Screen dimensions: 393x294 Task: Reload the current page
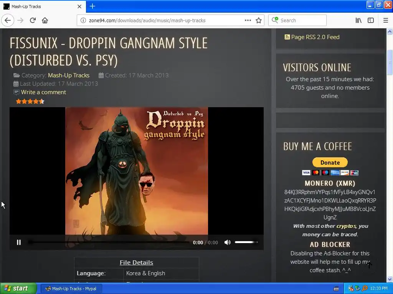pyautogui.click(x=33, y=20)
